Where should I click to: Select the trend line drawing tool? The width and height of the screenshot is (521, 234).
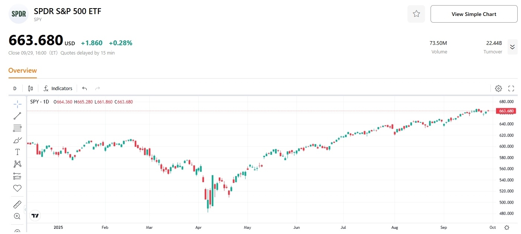17,116
